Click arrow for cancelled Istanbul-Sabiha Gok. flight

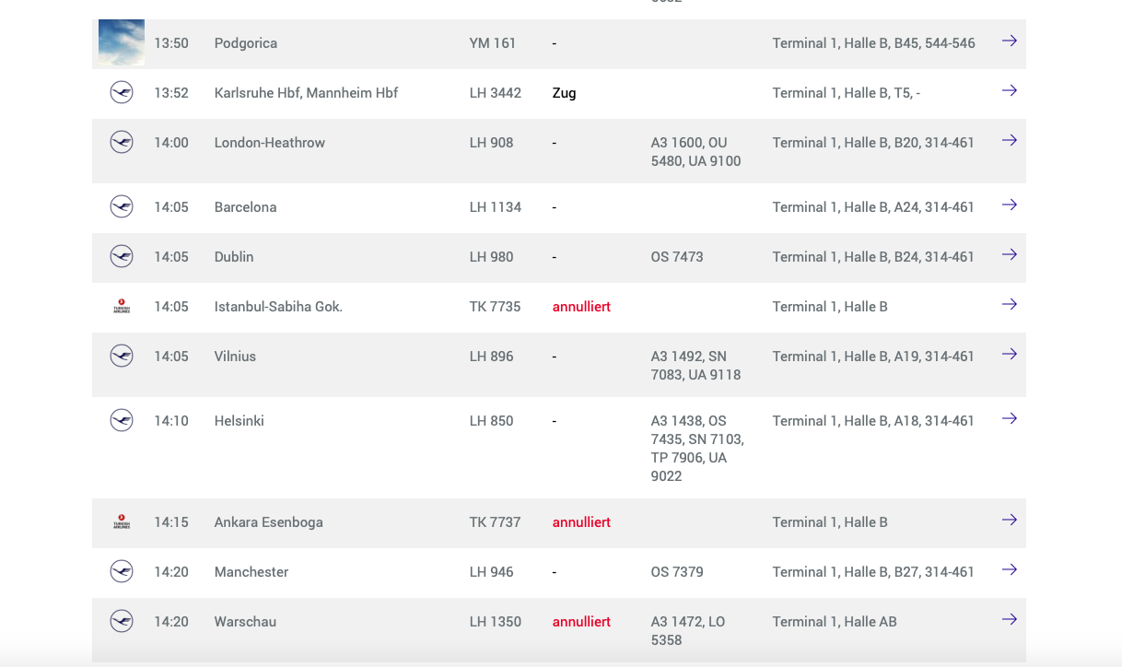(x=1010, y=305)
